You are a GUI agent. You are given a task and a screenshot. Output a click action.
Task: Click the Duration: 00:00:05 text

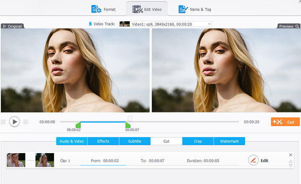coord(203,161)
